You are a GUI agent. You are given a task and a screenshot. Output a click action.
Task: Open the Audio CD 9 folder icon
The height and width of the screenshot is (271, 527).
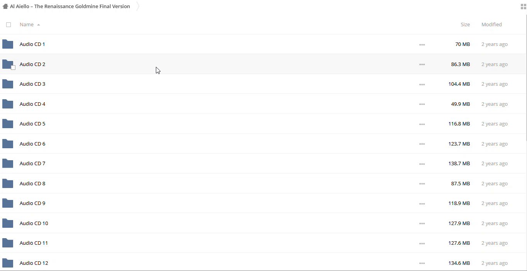tap(8, 203)
